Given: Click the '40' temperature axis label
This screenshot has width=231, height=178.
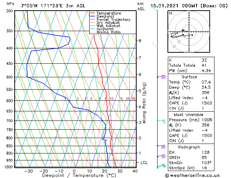Looking at the screenshot, I should [x=135, y=171].
